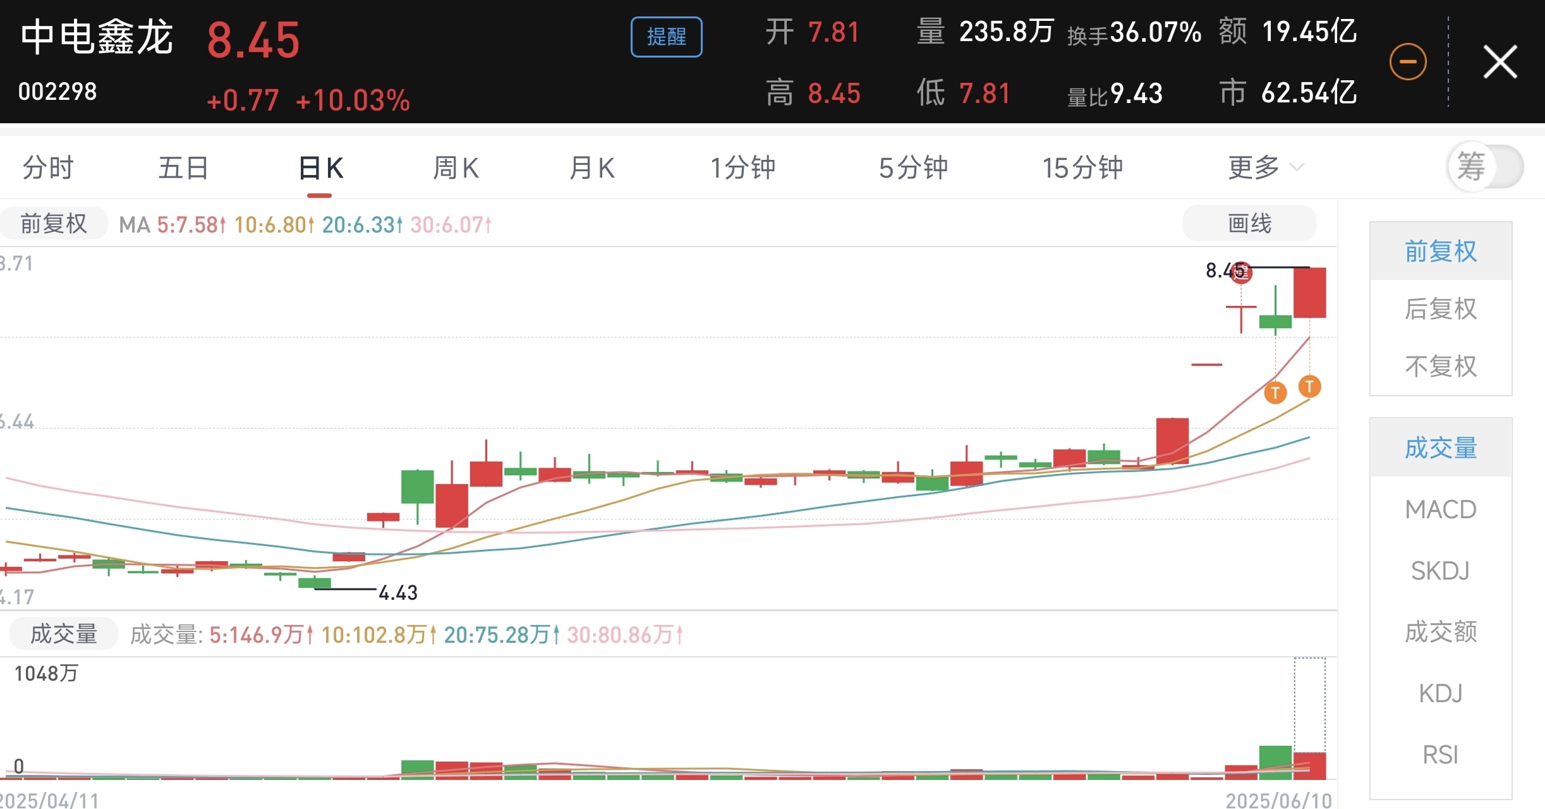Tap the MA 30:6.07 label

coord(451,224)
